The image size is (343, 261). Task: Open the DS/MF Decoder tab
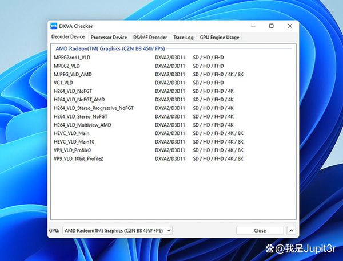(x=150, y=38)
